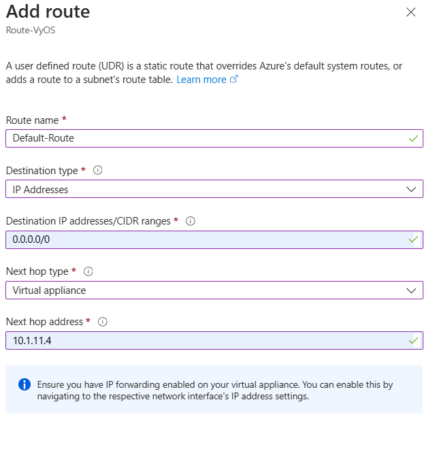Show info tooltip for Destination type
Viewport: 437px width, 466px height.
coord(97,171)
